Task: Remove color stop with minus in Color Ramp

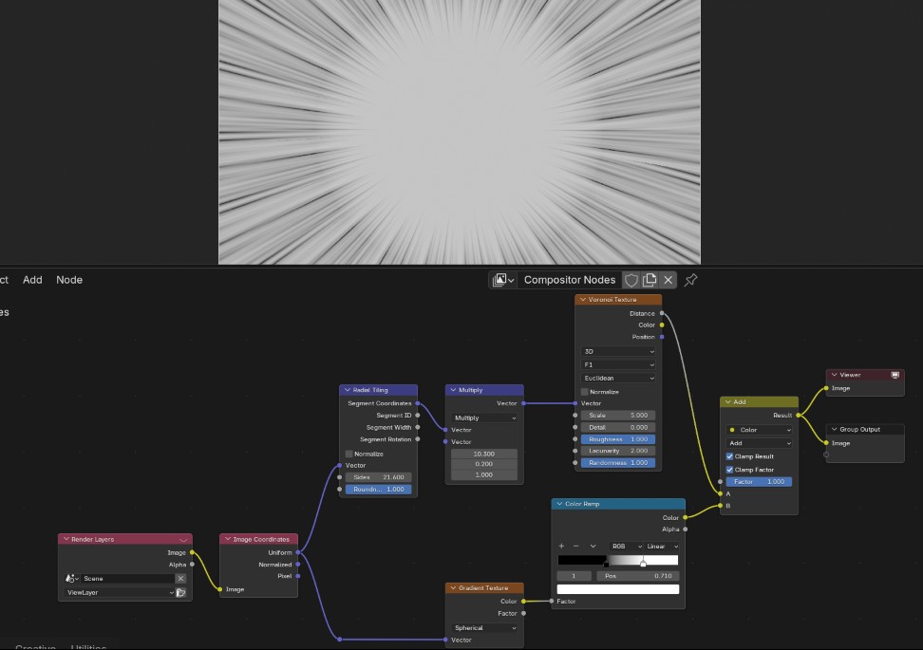Action: click(x=576, y=547)
